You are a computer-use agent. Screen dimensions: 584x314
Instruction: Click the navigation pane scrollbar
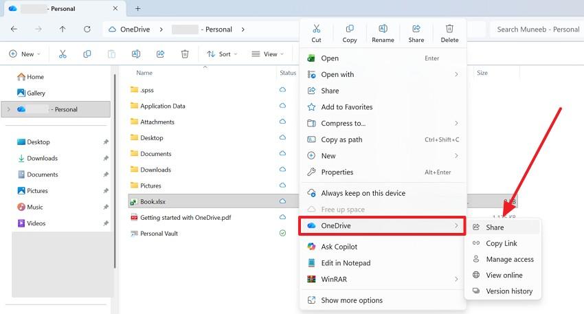[115, 171]
